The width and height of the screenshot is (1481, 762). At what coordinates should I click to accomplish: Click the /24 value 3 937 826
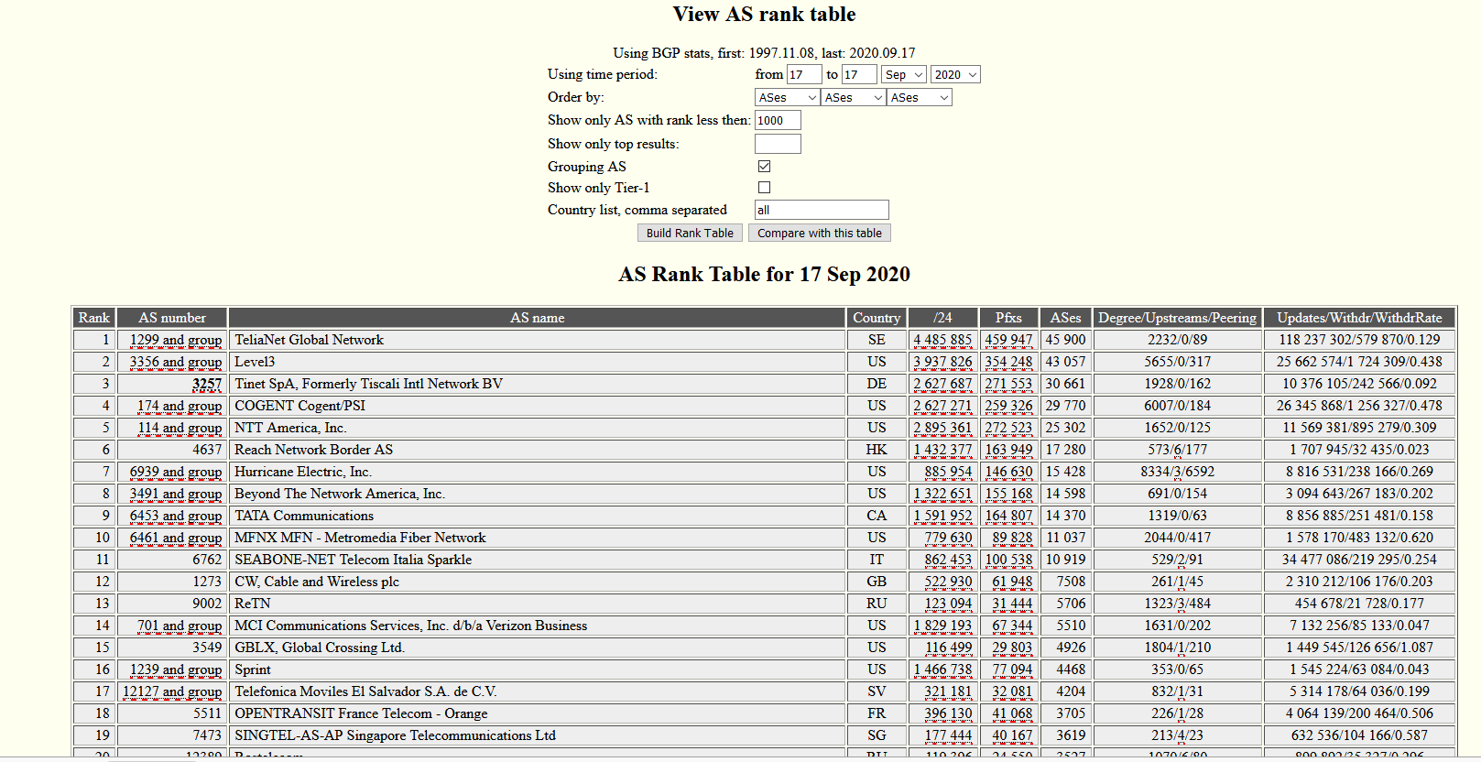pyautogui.click(x=942, y=362)
